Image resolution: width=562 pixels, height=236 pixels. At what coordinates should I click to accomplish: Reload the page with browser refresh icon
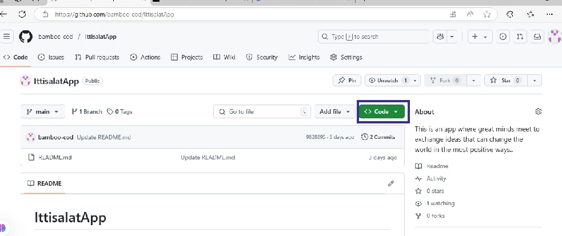(22, 14)
